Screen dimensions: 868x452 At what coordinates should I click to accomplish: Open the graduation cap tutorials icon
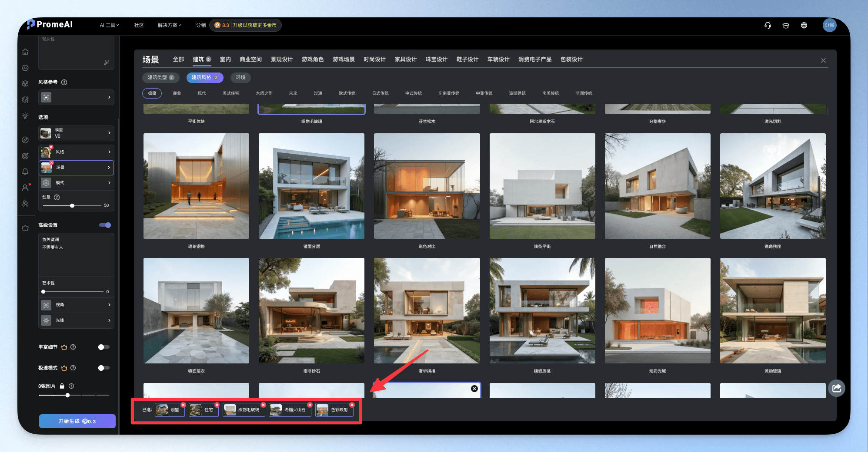tap(786, 25)
